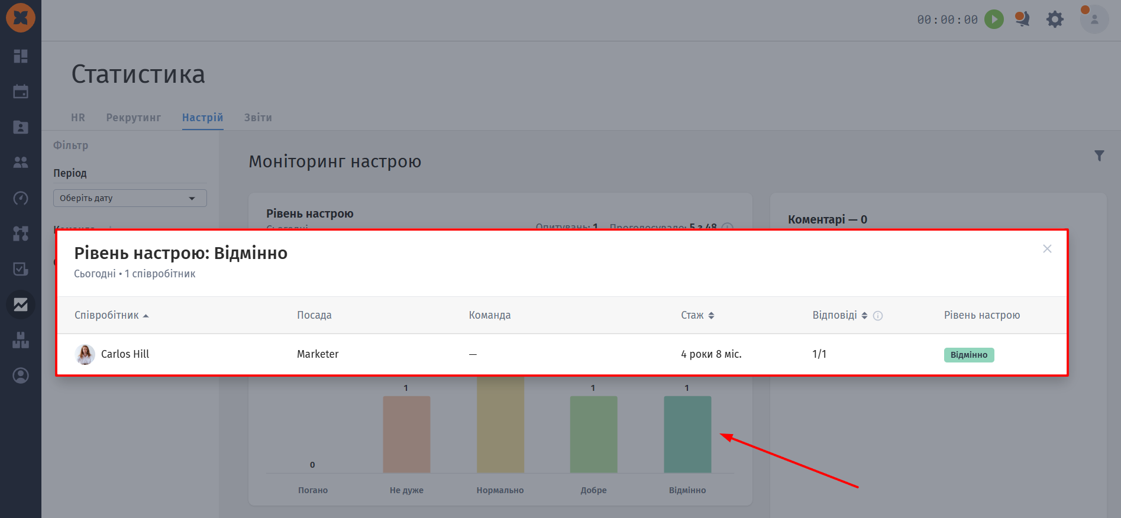Open the calendar icon in sidebar
The height and width of the screenshot is (518, 1121).
pyautogui.click(x=21, y=92)
